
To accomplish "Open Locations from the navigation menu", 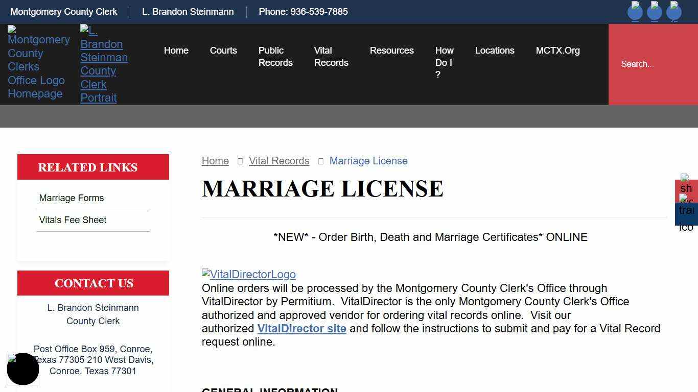I will pyautogui.click(x=495, y=50).
